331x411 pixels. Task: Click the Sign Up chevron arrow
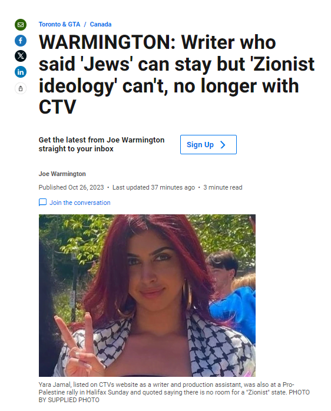(x=223, y=145)
